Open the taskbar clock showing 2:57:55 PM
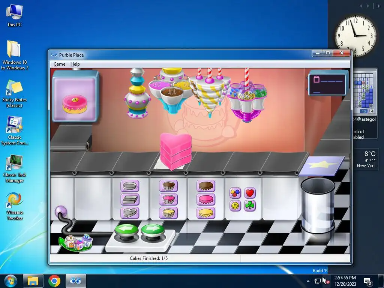This screenshot has height=288, width=384. click(345, 281)
